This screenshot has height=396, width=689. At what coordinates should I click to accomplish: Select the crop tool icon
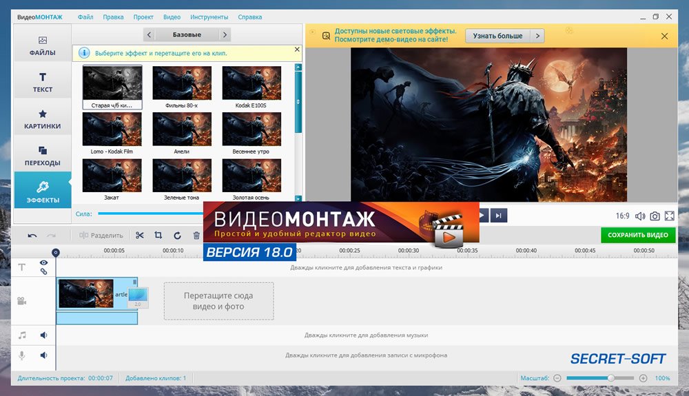point(158,236)
